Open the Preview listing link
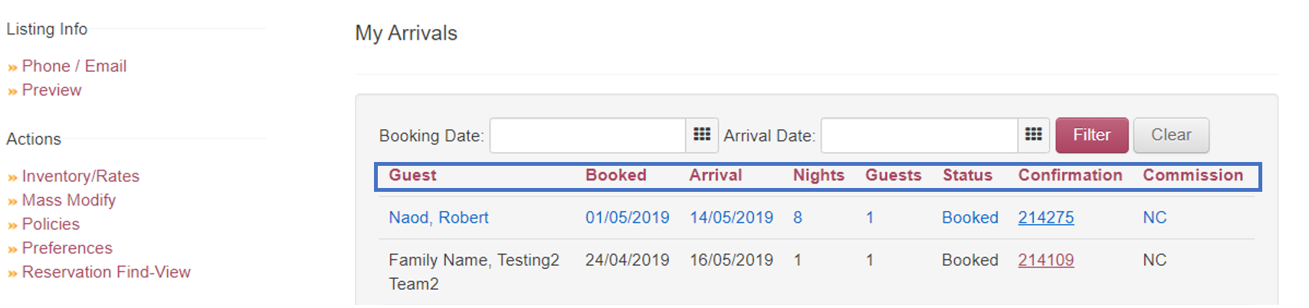Screen dimensions: 1309x308 pyautogui.click(x=51, y=90)
